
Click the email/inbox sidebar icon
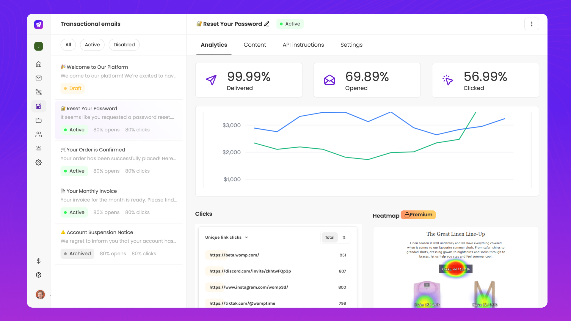[39, 78]
